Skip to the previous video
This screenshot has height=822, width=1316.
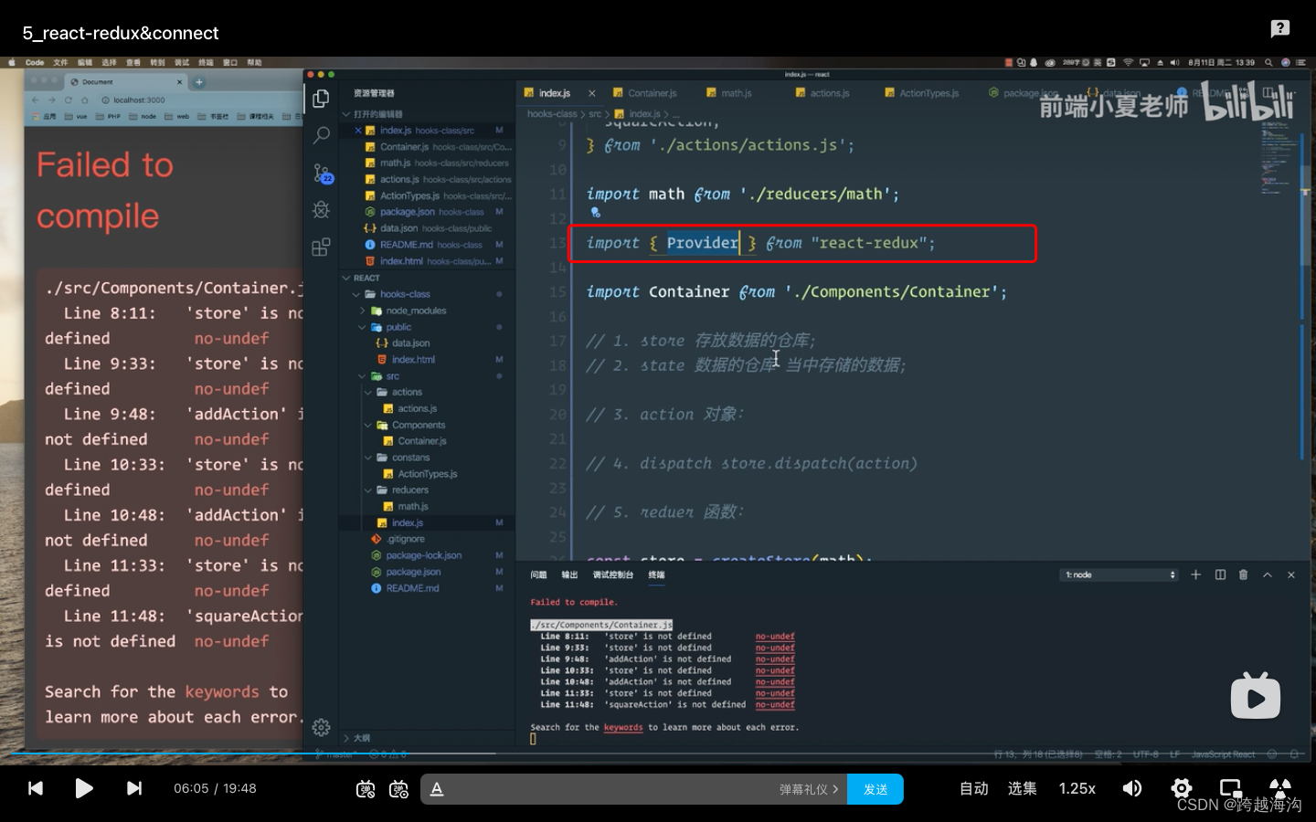point(36,788)
